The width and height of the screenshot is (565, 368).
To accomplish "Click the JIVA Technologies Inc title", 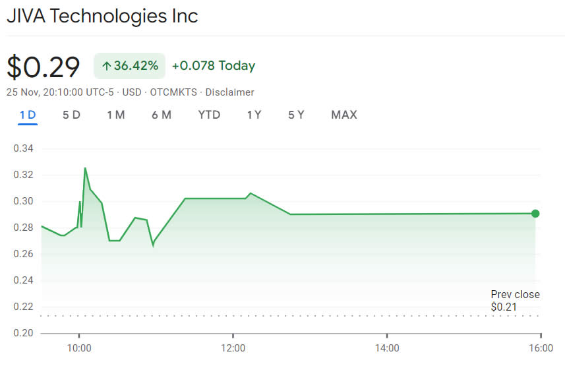I will tap(102, 16).
